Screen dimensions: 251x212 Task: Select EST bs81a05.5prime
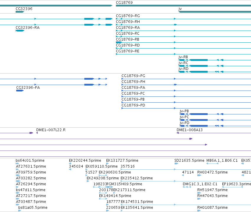click(33, 208)
